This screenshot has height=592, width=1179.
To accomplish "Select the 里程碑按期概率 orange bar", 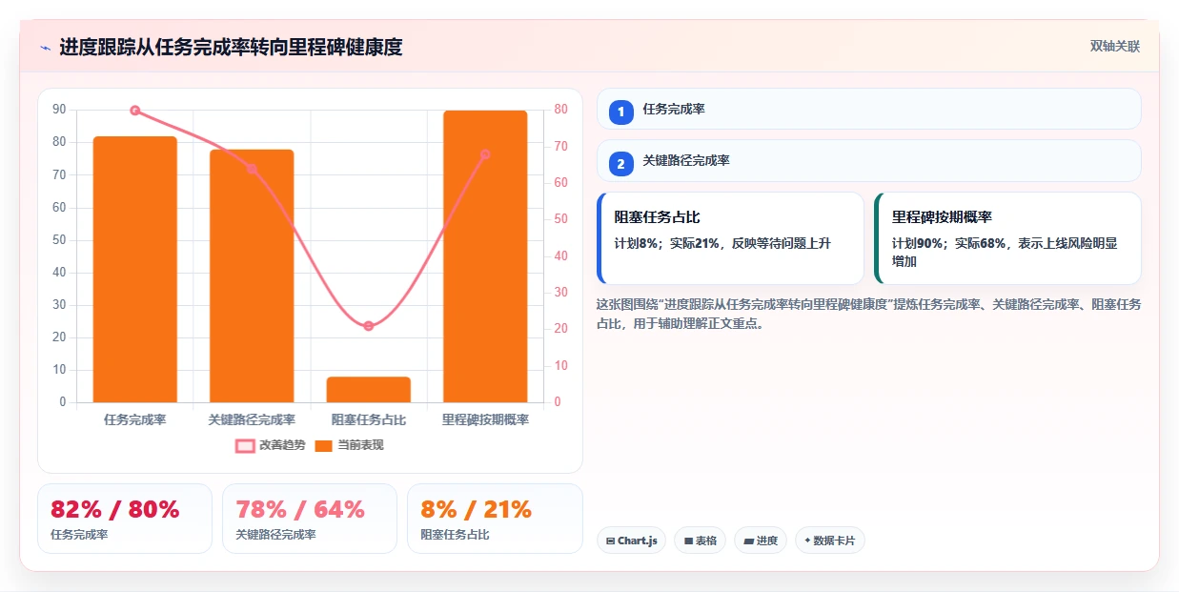I will tap(485, 256).
